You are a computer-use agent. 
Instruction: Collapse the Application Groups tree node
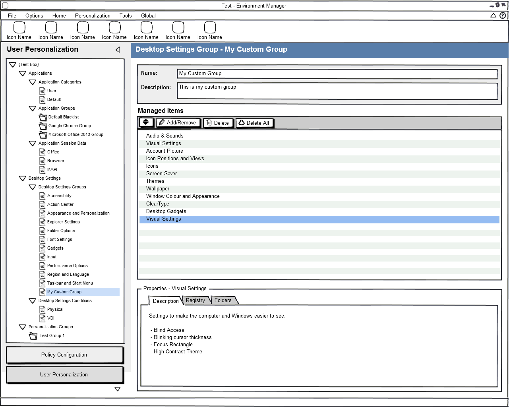click(x=33, y=109)
